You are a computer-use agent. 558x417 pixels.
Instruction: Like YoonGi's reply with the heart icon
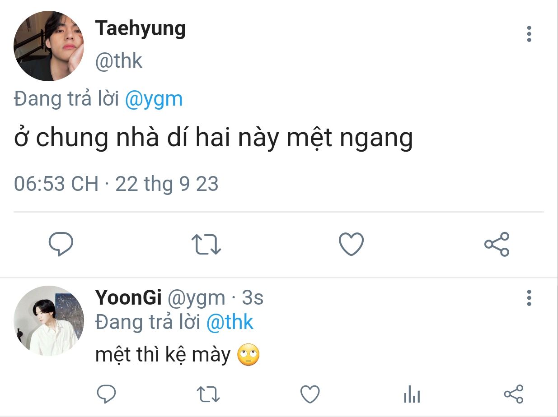[310, 394]
